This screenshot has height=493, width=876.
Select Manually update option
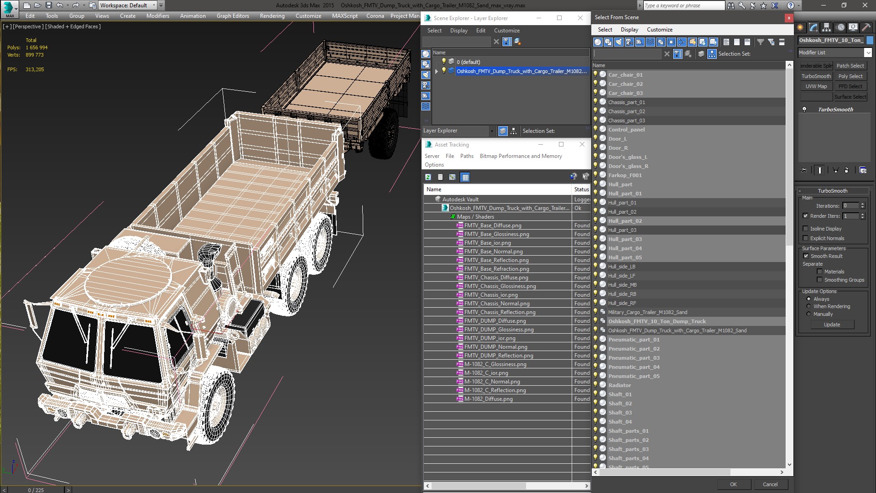pos(808,314)
